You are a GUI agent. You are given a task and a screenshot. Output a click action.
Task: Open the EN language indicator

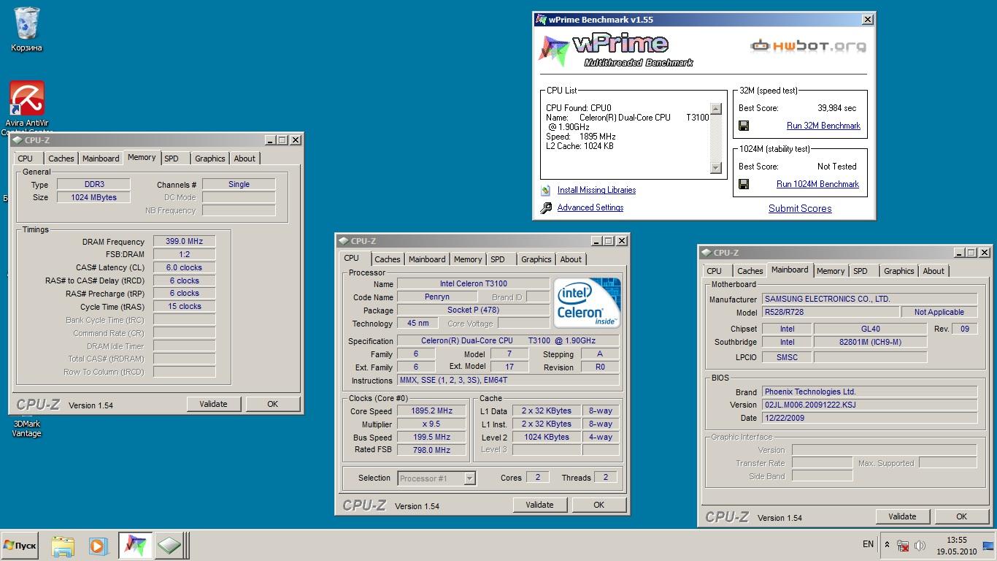pyautogui.click(x=868, y=544)
